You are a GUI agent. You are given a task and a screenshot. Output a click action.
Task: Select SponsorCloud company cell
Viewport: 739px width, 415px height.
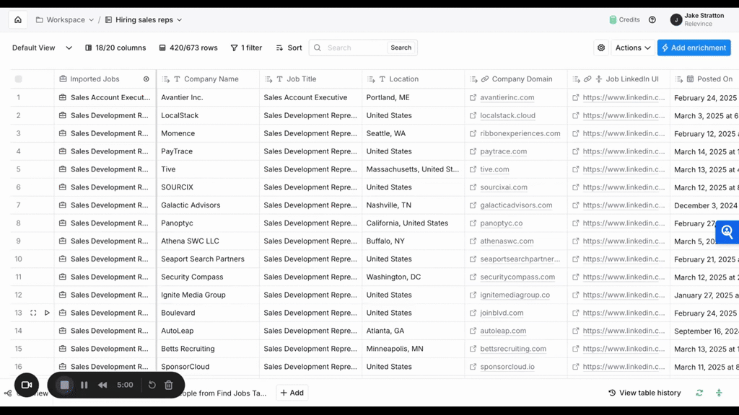(x=208, y=367)
